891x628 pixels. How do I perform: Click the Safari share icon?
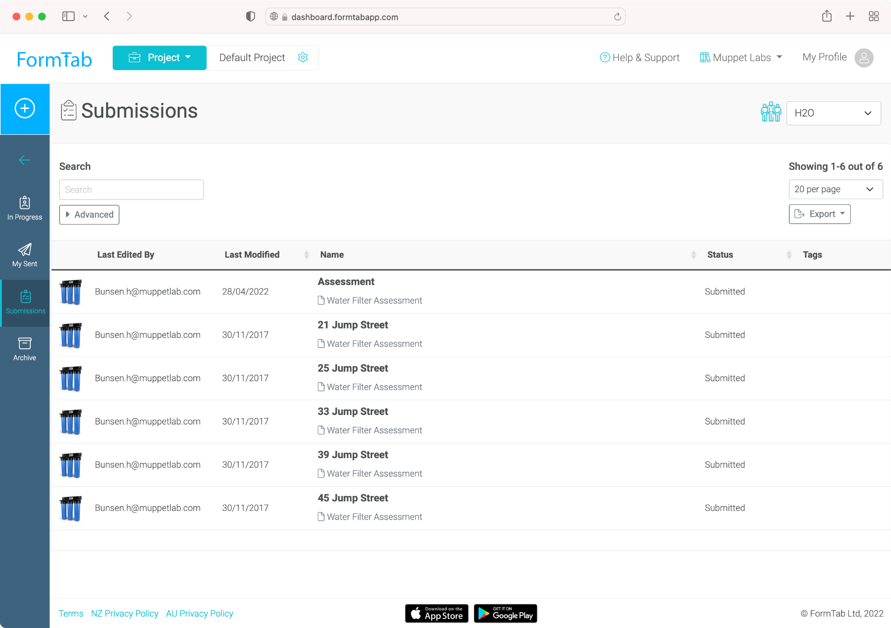pyautogui.click(x=827, y=16)
